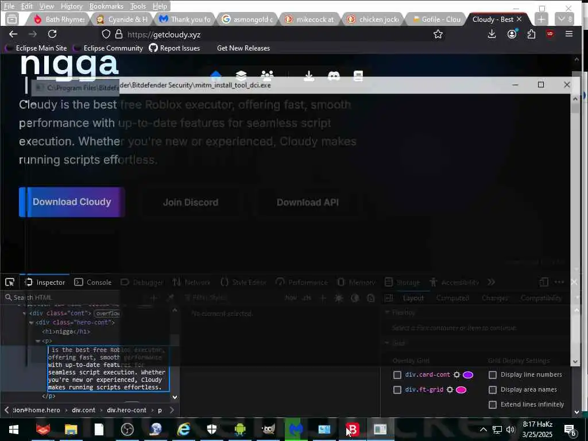This screenshot has width=588, height=441.
Task: Click the shield tracking protection icon
Action: (106, 34)
